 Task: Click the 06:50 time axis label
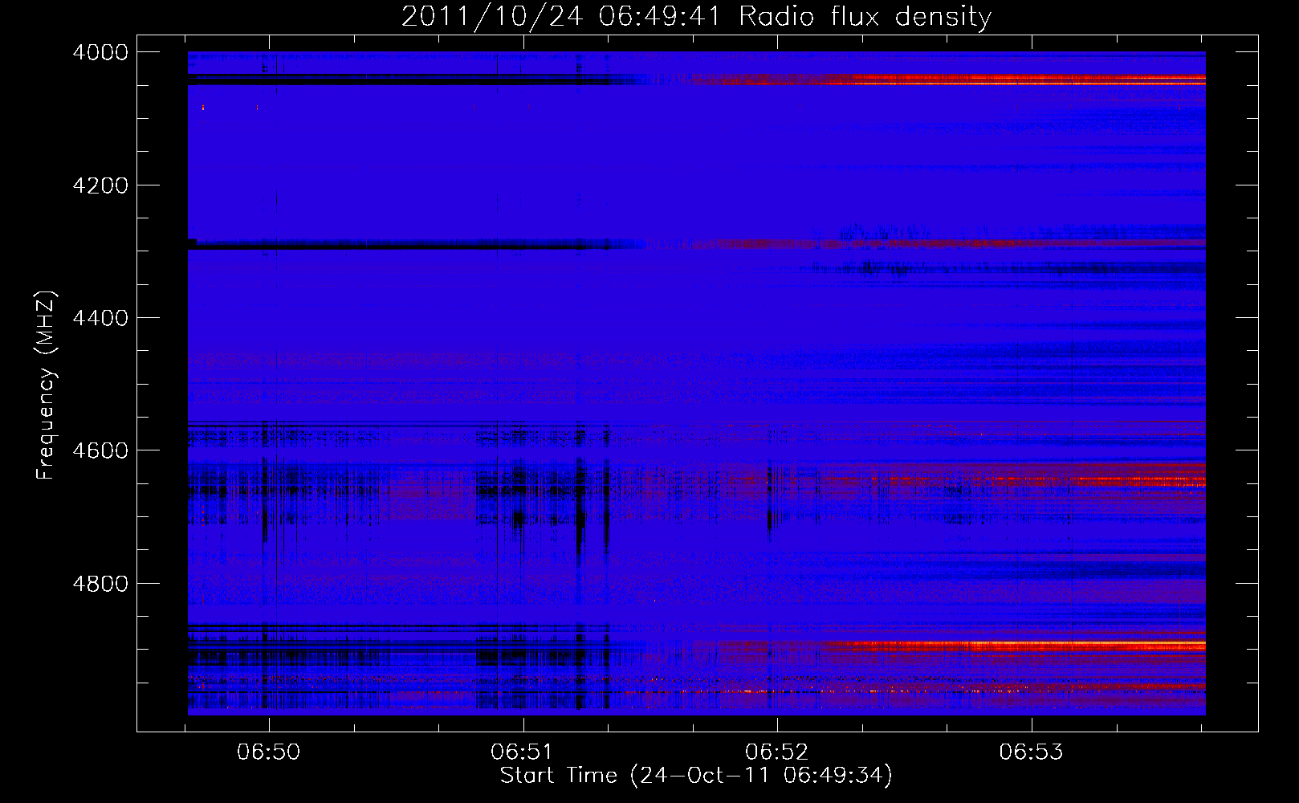pyautogui.click(x=268, y=752)
